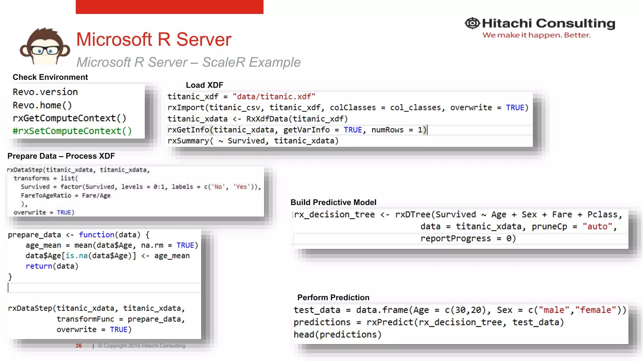Image resolution: width=643 pixels, height=361 pixels.
Task: Click the 'prepare_data <- function(data)' line
Action: (x=79, y=235)
